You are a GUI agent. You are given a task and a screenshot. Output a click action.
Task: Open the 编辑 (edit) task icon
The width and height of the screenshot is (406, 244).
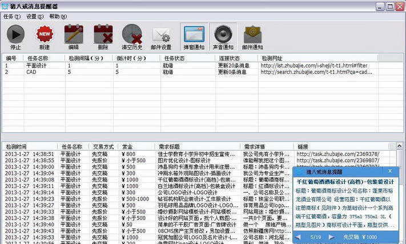pos(74,34)
